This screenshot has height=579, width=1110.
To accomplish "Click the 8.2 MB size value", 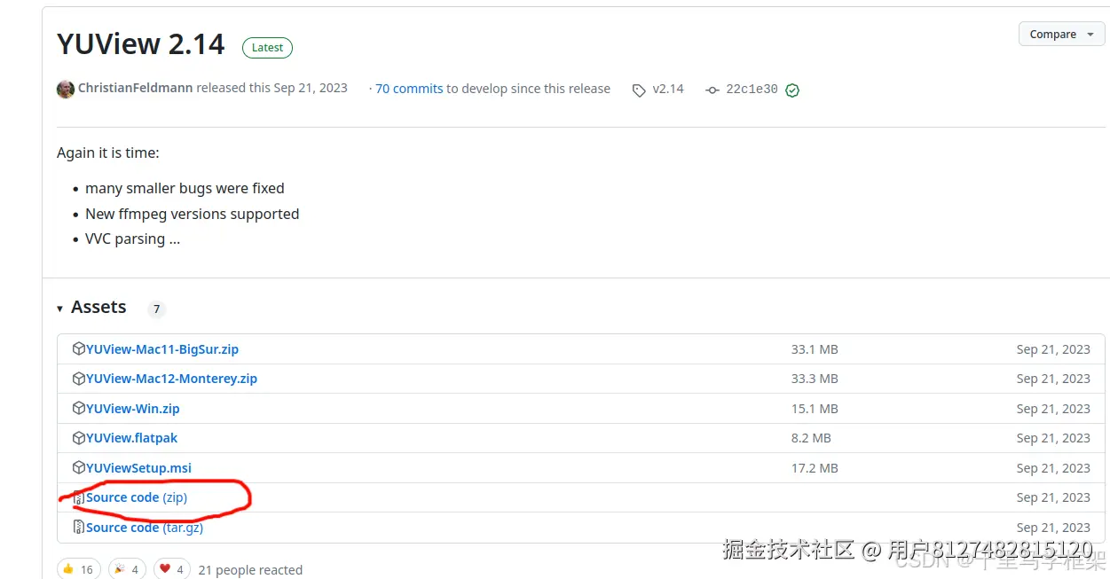I will pos(811,438).
